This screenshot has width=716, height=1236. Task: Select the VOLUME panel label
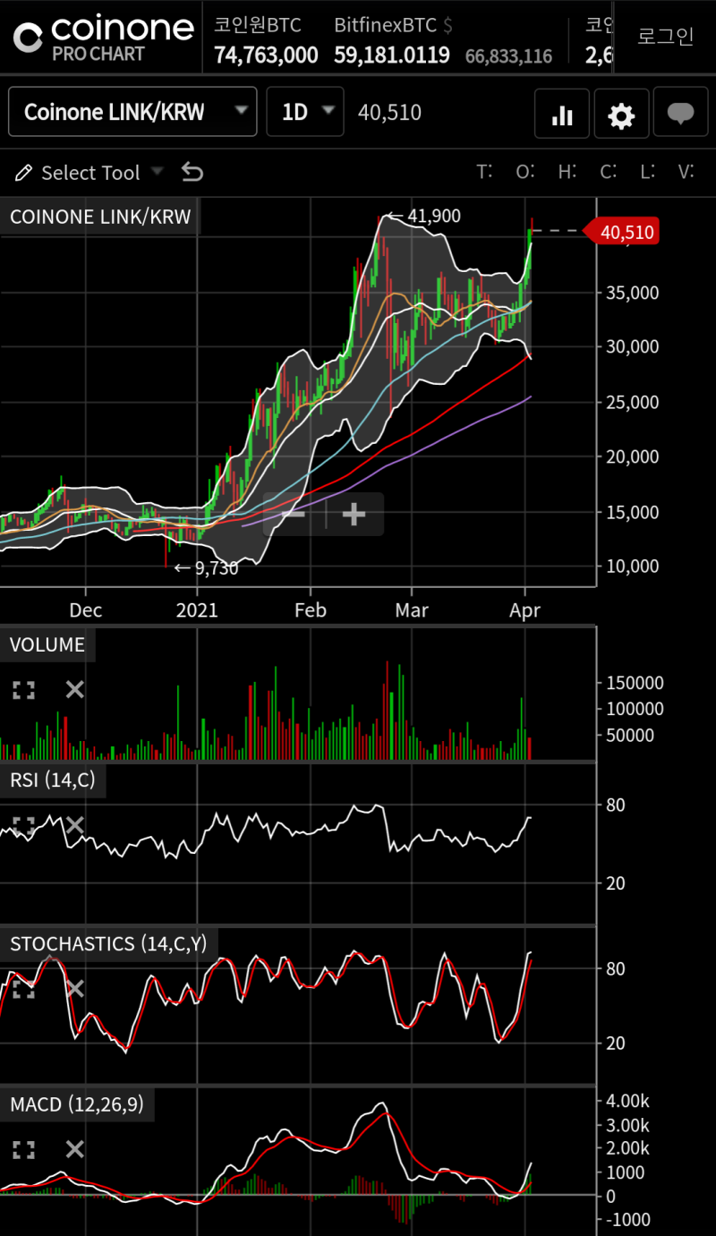coord(47,644)
